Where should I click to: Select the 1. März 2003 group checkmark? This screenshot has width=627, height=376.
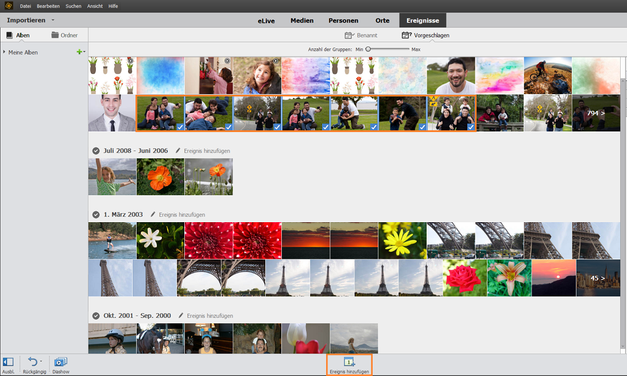(x=96, y=215)
